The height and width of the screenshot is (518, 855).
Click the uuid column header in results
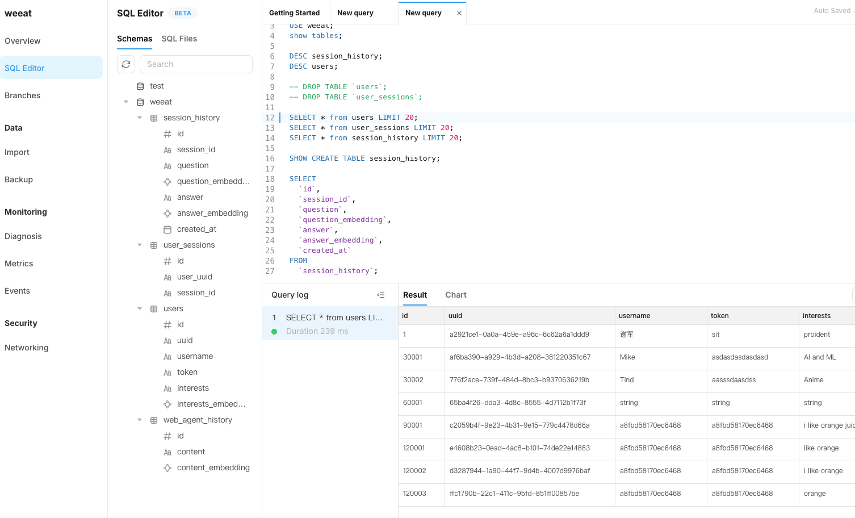[530, 316]
